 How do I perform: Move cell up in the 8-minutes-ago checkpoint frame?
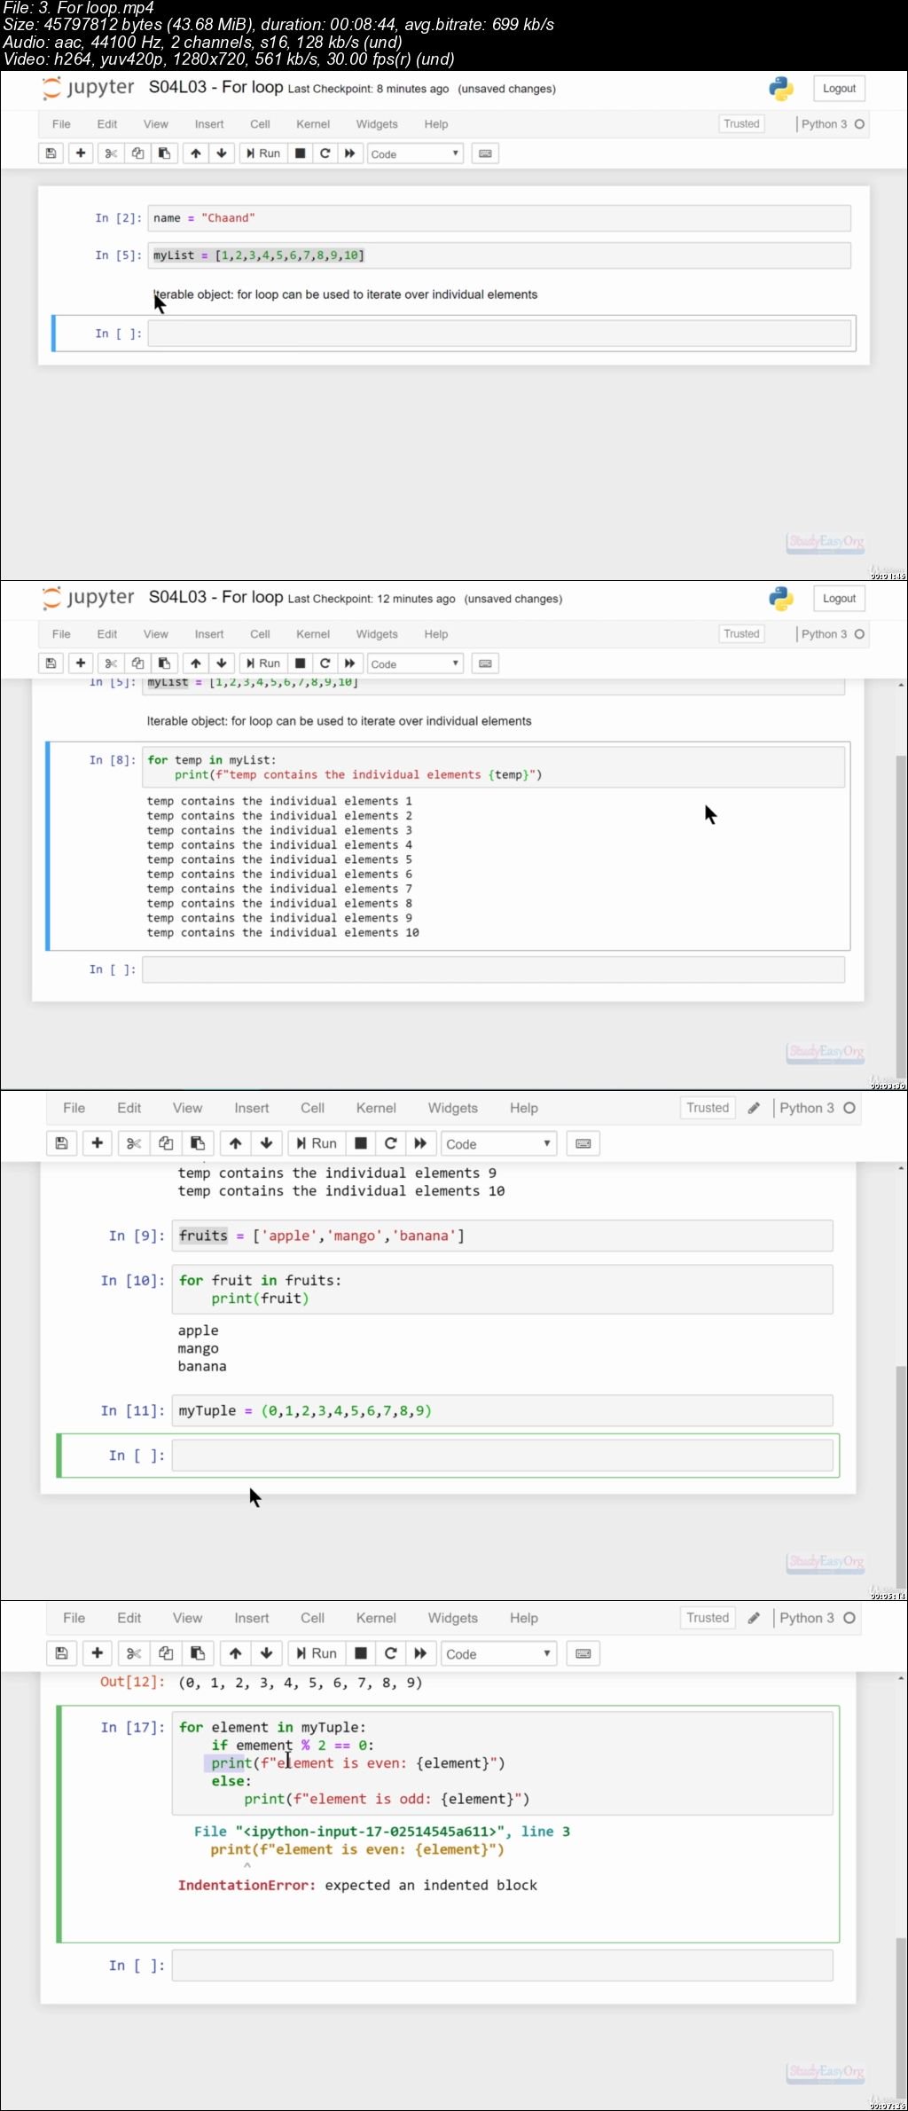(x=196, y=153)
